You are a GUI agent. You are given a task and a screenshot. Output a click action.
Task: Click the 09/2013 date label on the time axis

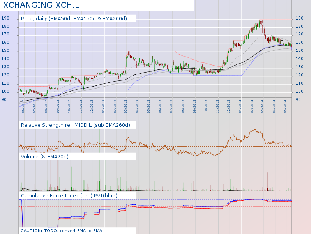point(194,106)
